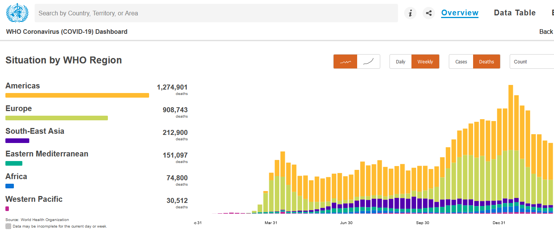Click the 151,097 deaths figure

pos(175,156)
